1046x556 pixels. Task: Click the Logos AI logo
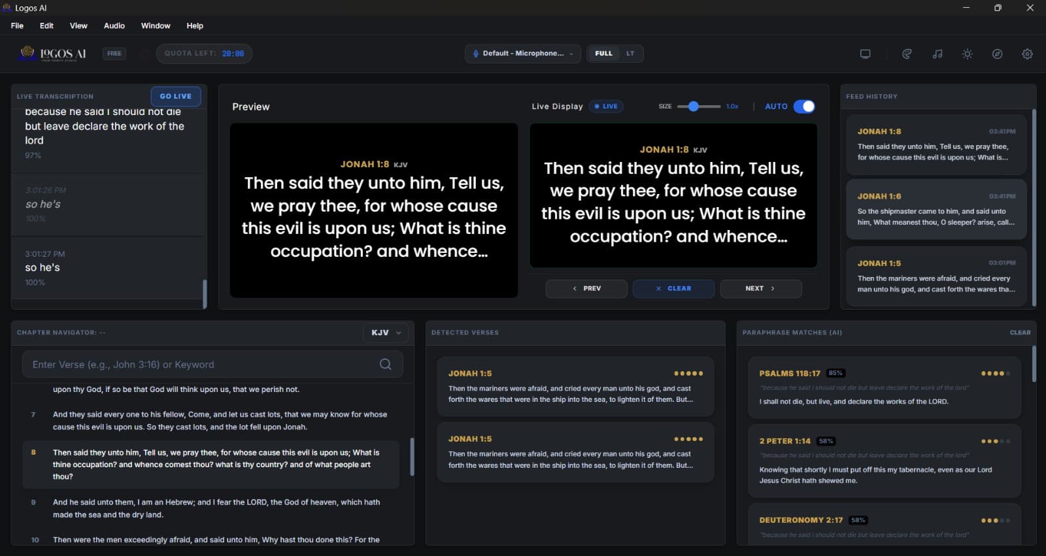click(54, 54)
